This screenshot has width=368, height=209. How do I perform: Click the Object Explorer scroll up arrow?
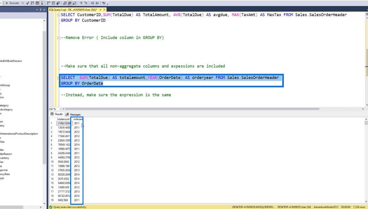(x=44, y=21)
